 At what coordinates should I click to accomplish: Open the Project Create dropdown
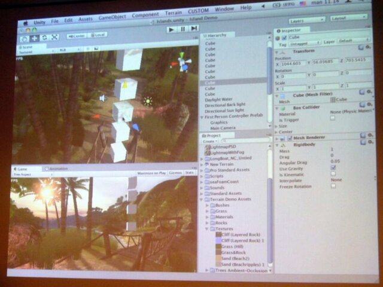[209, 142]
